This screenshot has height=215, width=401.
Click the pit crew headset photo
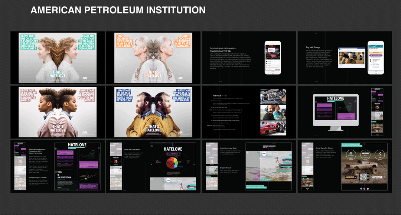coord(273,112)
